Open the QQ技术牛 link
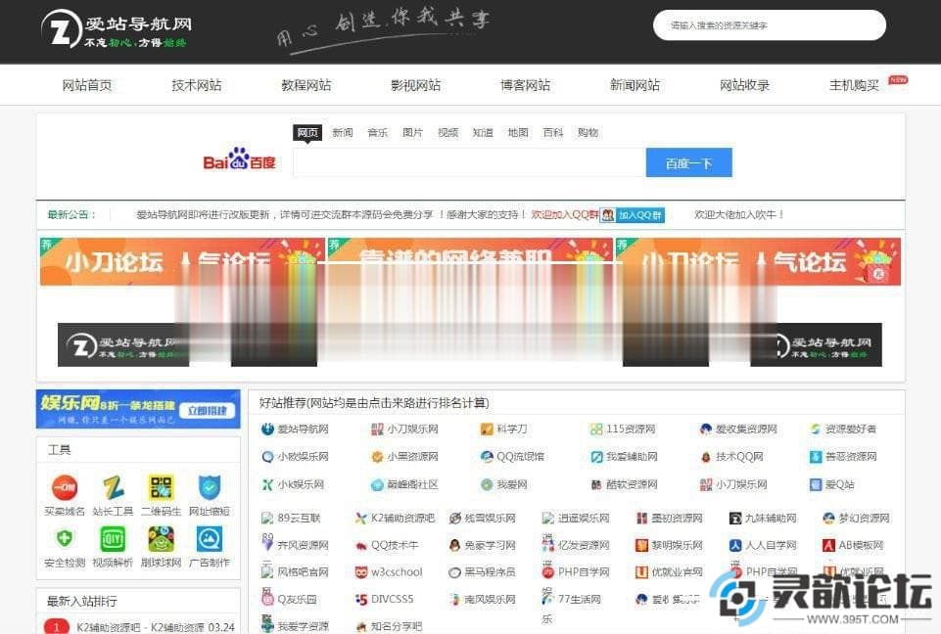The image size is (941, 634). (395, 545)
